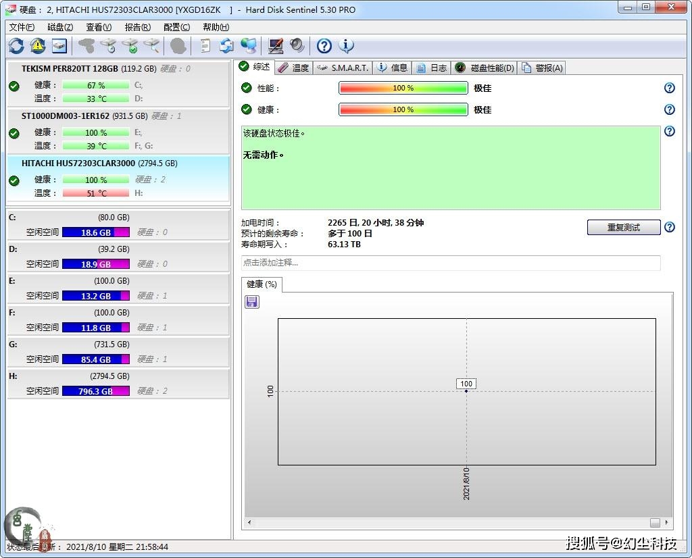
Task: Switch to the 温度 tab
Action: tap(294, 68)
